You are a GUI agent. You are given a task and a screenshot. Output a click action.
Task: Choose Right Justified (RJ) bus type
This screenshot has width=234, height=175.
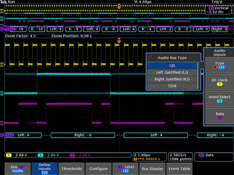tap(172, 79)
